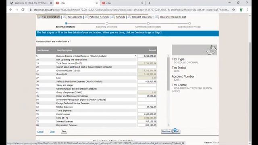Click the icon beside Refunds
The image size is (258, 145).
(113, 17)
